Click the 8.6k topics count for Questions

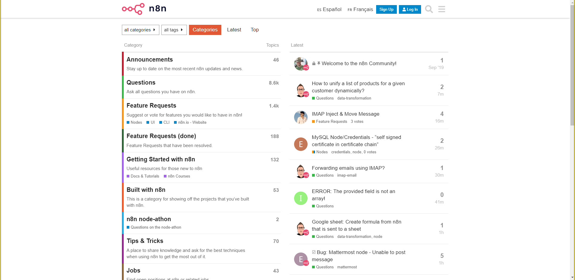click(x=274, y=83)
